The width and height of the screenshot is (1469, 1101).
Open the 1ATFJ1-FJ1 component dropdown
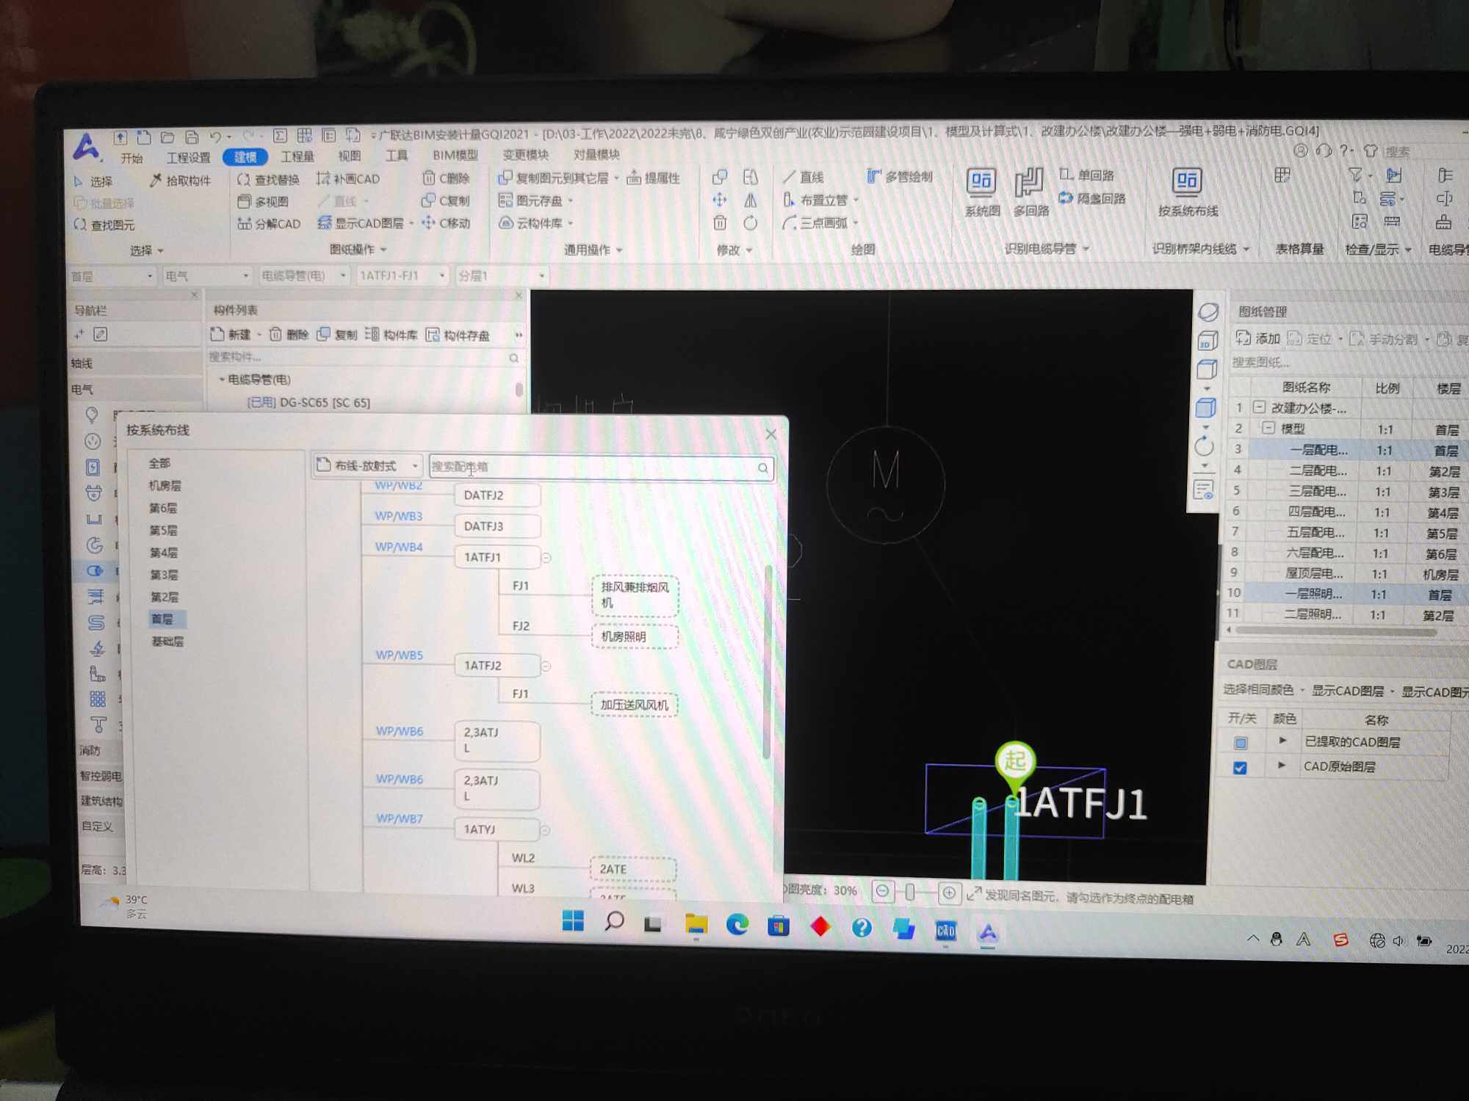(x=401, y=275)
